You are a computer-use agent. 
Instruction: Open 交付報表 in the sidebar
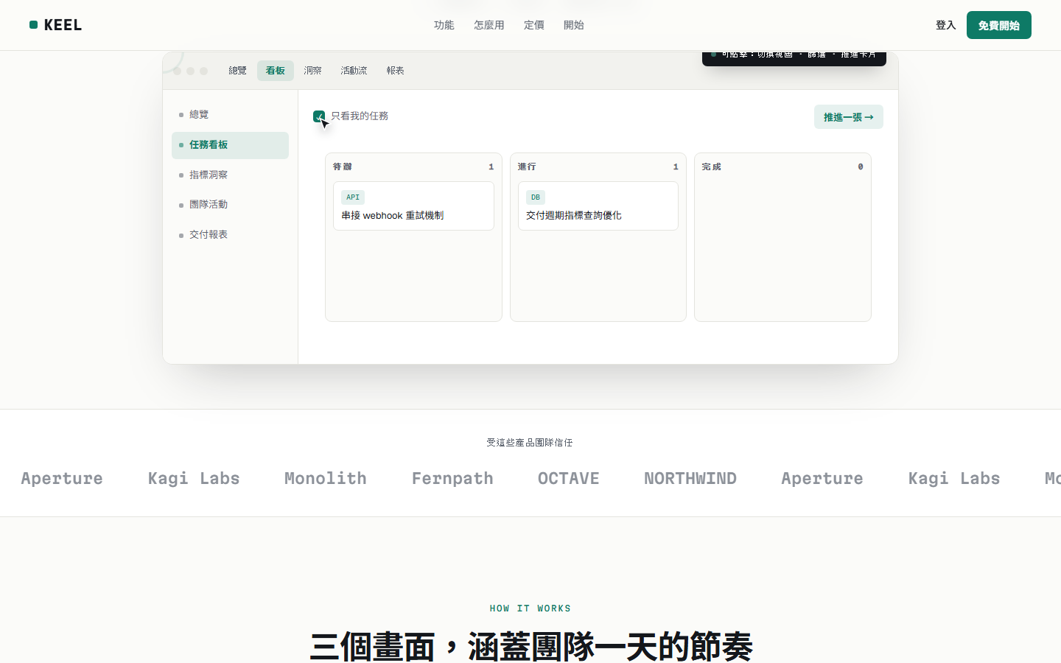coord(230,235)
